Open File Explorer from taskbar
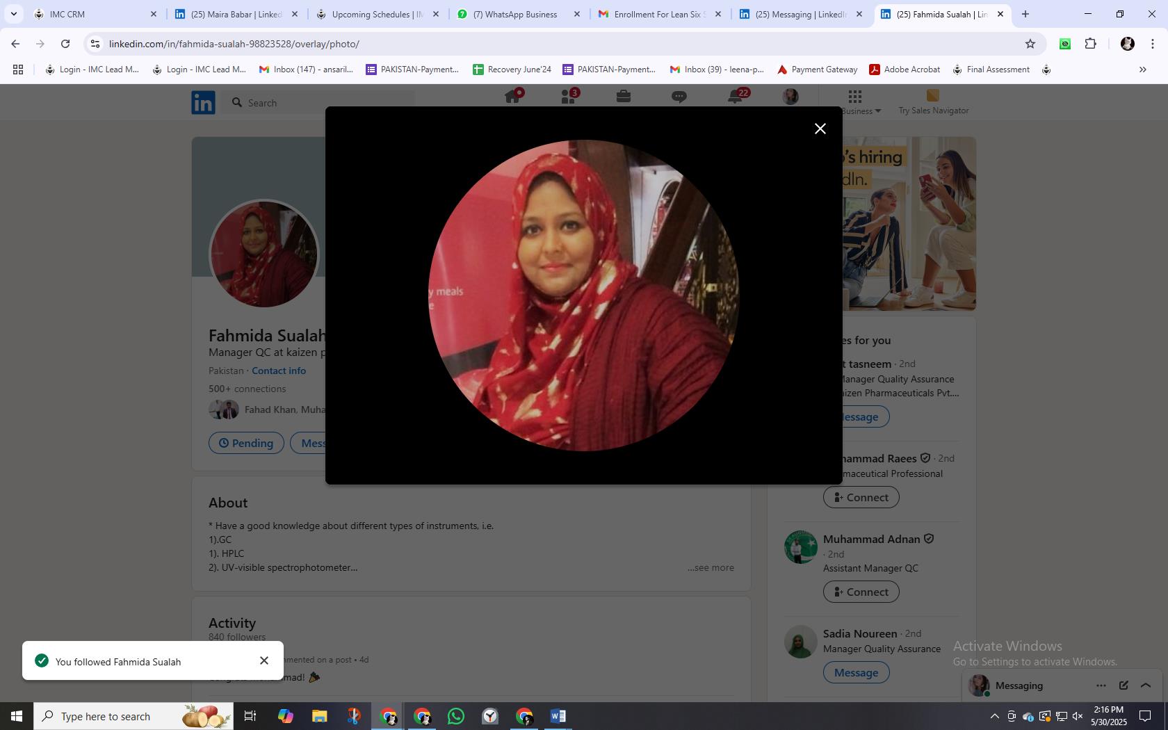Image resolution: width=1168 pixels, height=730 pixels. (319, 716)
